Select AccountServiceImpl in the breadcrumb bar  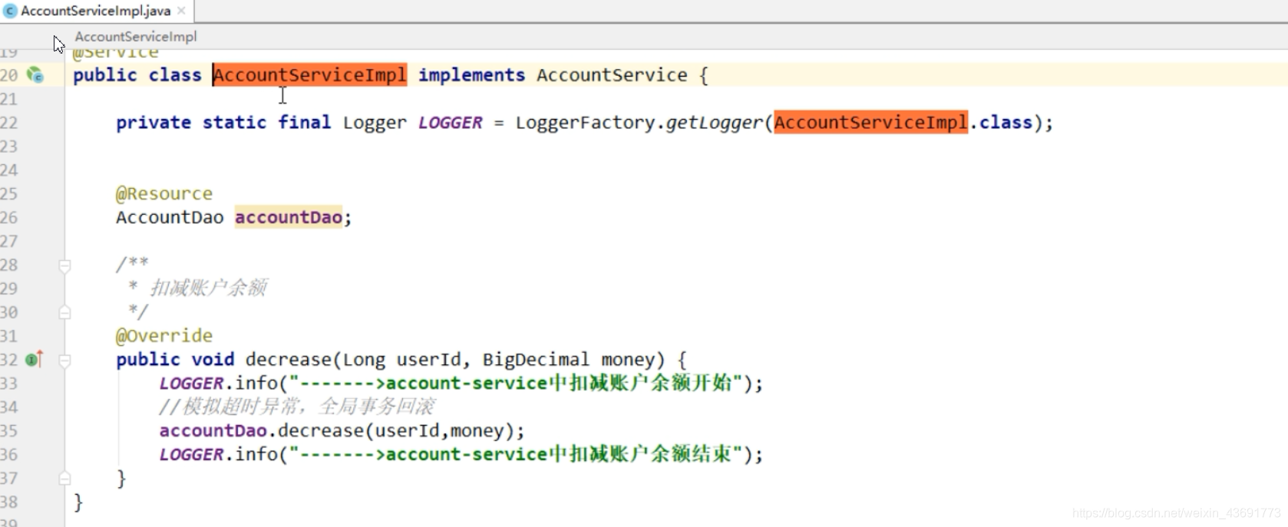[135, 36]
